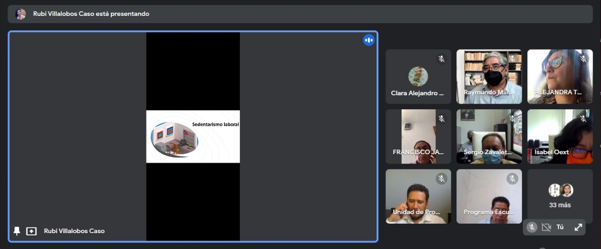Click the blue audio indicator on the presentation
The height and width of the screenshot is (249, 601).
(x=369, y=40)
